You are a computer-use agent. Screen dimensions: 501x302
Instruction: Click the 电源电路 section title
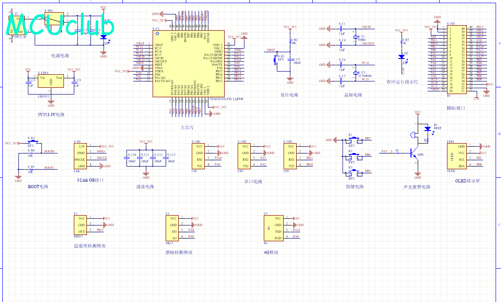click(x=60, y=56)
